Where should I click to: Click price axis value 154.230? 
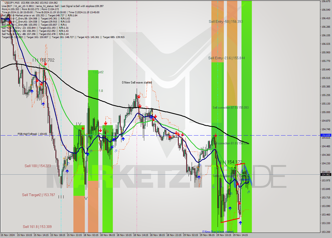[x=326, y=163]
